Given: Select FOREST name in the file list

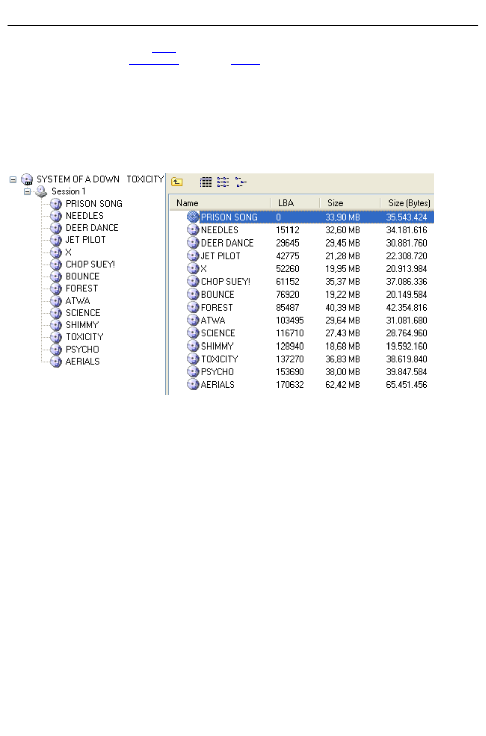Looking at the screenshot, I should [x=217, y=307].
